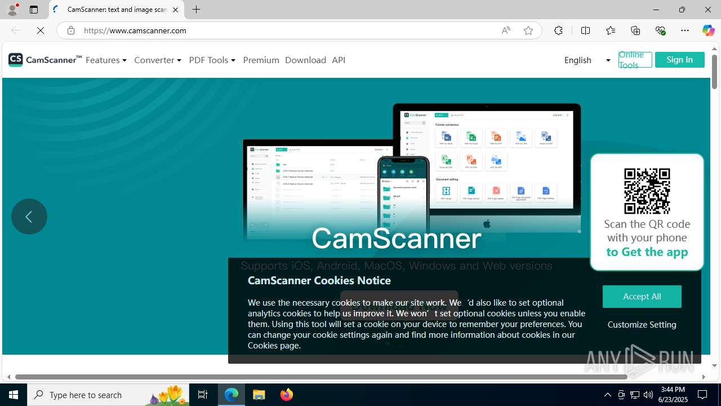721x406 pixels.
Task: Open Collections panel
Action: (635, 30)
